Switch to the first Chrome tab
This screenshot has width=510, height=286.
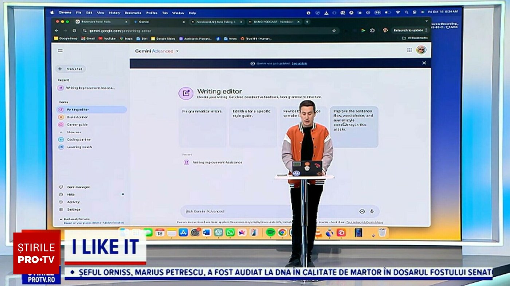coord(101,22)
